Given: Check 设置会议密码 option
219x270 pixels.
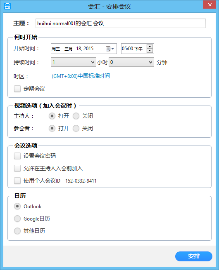Looking at the screenshot, I should (17, 156).
